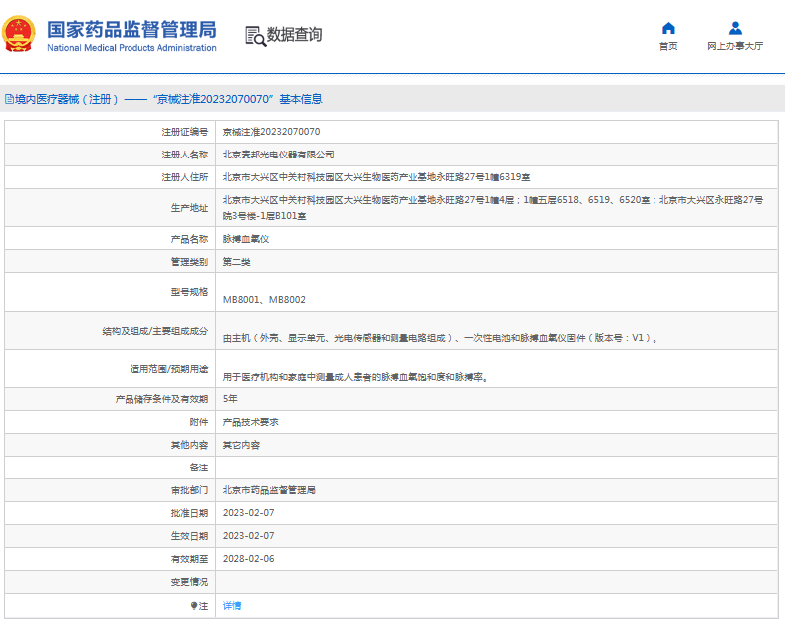Click the 注册人住所 address value
This screenshot has height=626, width=785.
pos(376,177)
